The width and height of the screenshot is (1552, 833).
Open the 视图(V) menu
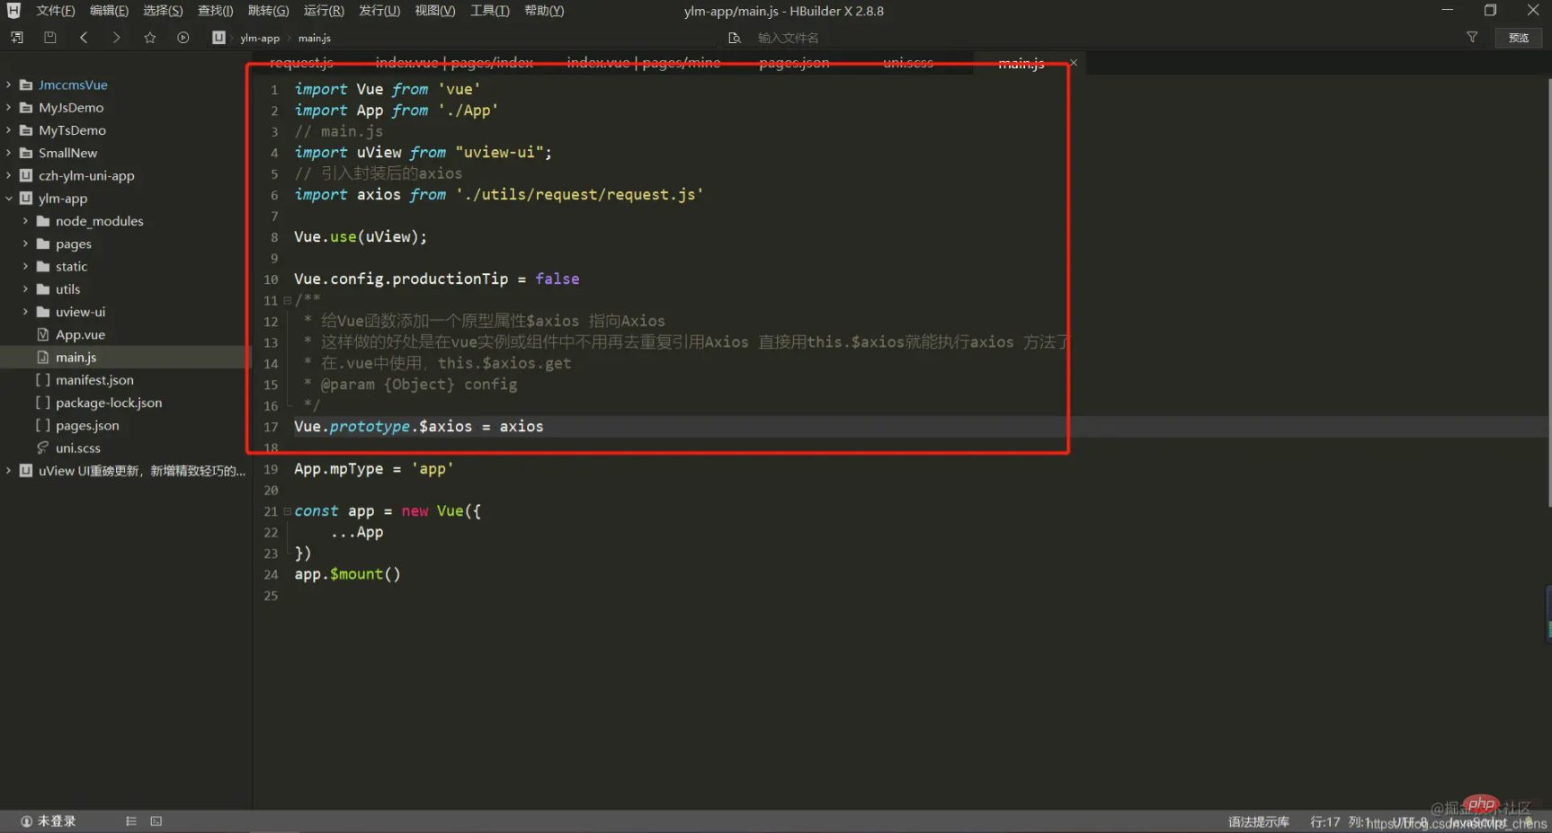pos(435,11)
